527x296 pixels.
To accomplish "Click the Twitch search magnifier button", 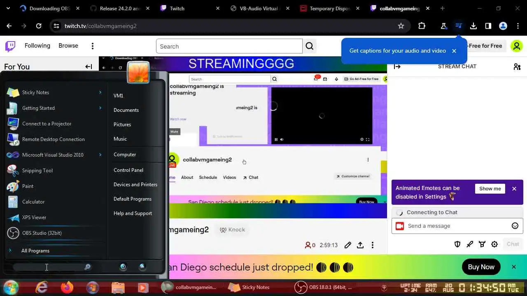I will click(x=310, y=46).
